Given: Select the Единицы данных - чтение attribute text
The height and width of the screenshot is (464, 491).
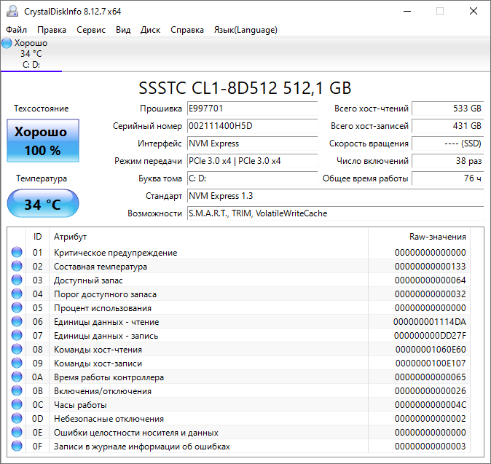Looking at the screenshot, I should coord(106,322).
